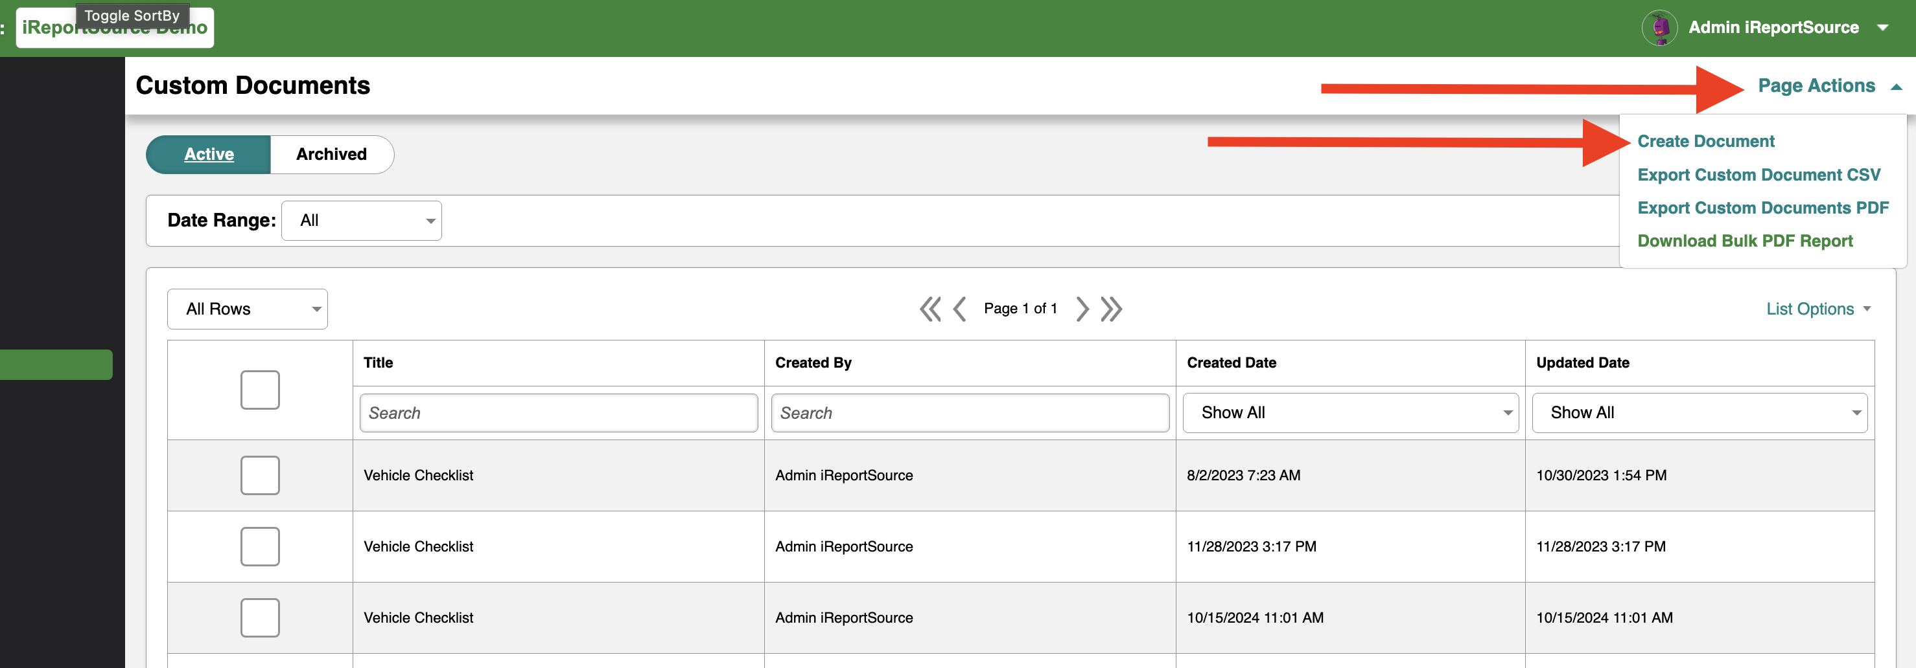Expand the List Options menu
This screenshot has width=1916, height=668.
(x=1818, y=309)
